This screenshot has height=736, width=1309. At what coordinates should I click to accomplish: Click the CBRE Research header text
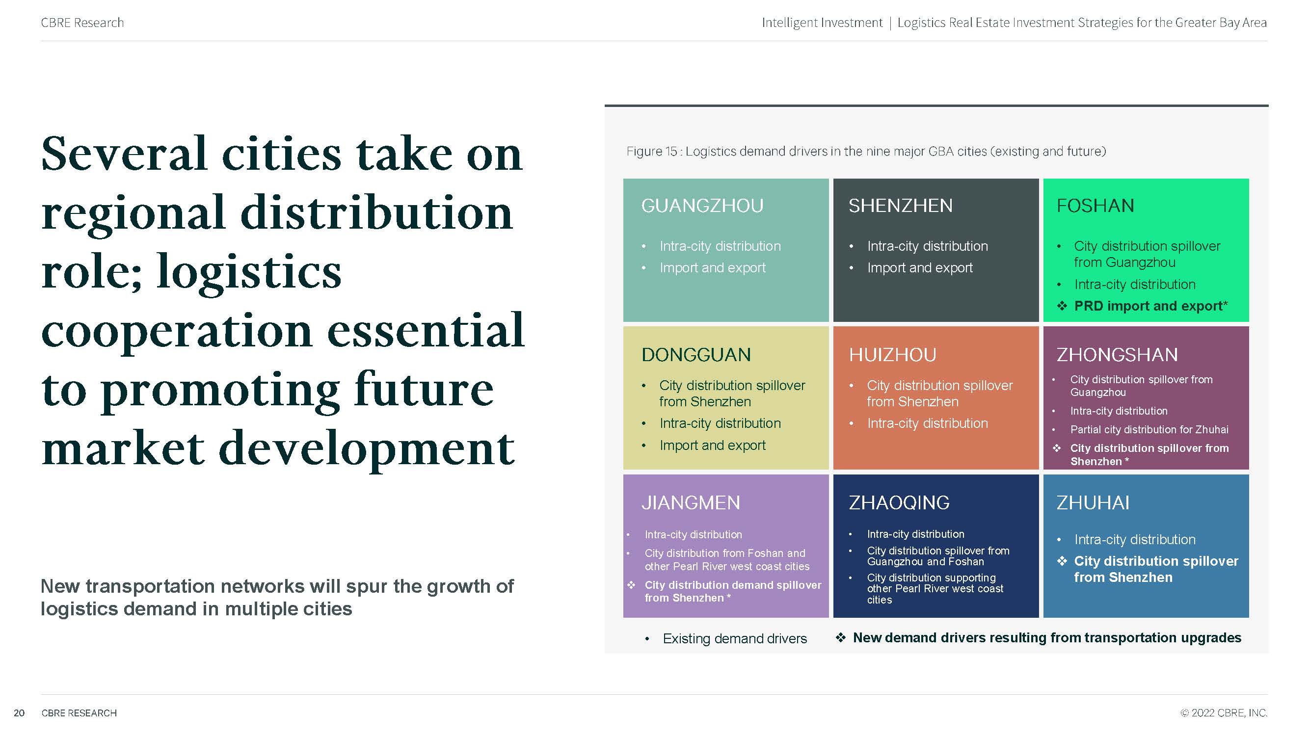(82, 23)
